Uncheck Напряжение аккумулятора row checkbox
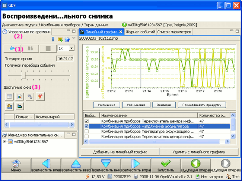Screen dimensions: 242x181 click(x=87, y=126)
